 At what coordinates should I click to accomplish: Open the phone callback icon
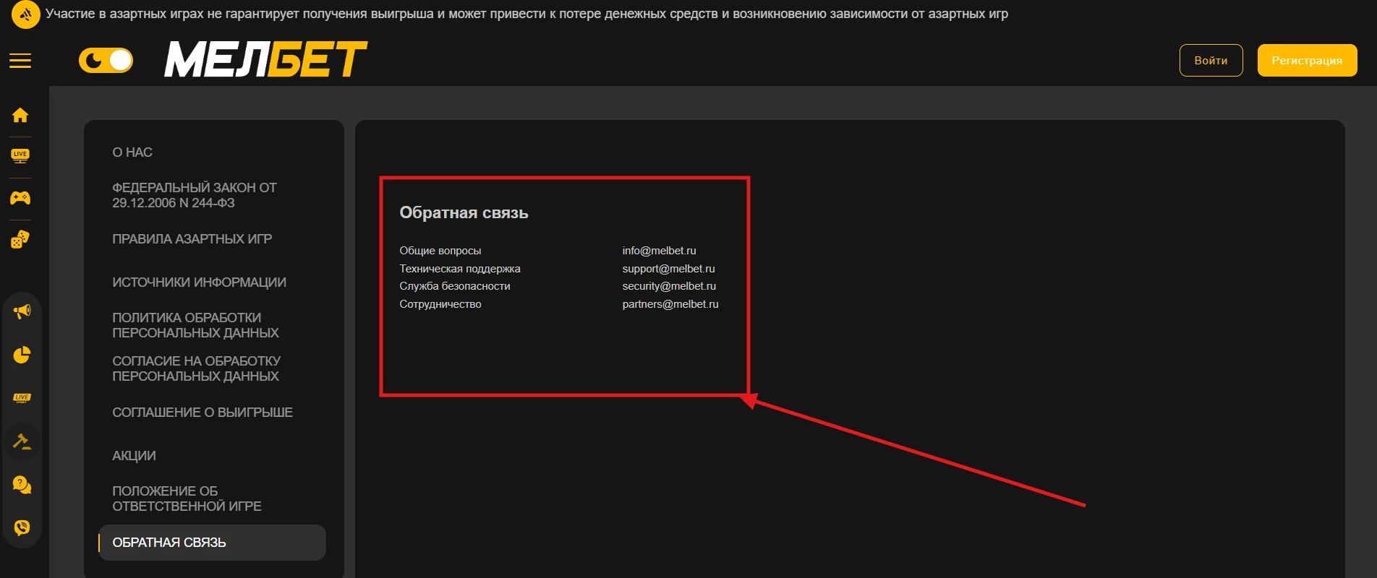pyautogui.click(x=22, y=527)
